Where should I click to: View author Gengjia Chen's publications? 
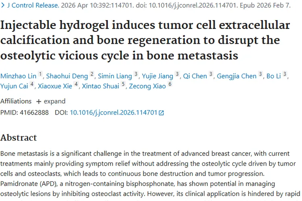tap(237, 76)
